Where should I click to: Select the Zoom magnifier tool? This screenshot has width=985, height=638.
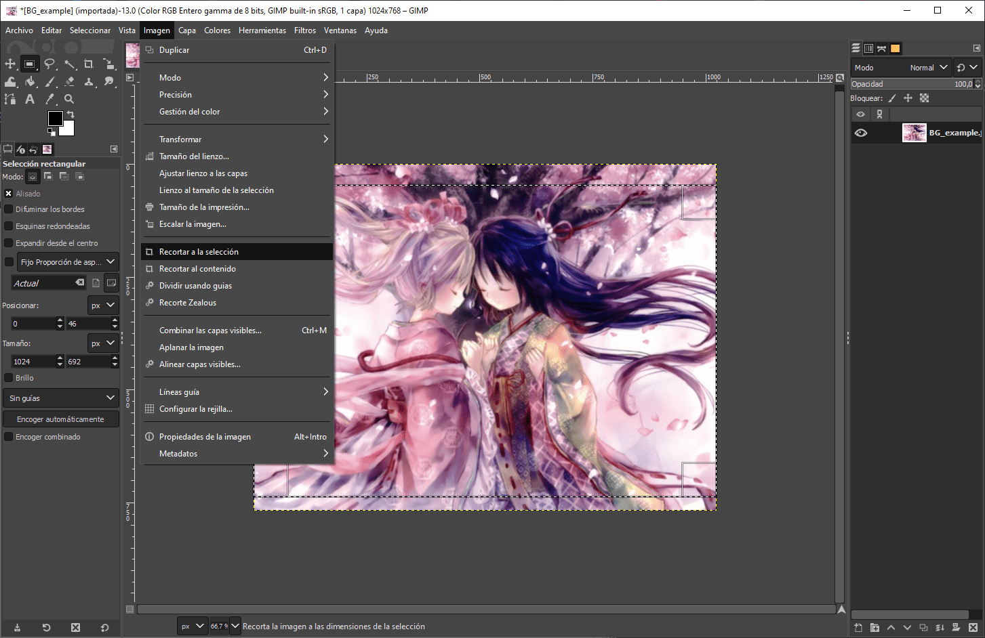point(69,99)
